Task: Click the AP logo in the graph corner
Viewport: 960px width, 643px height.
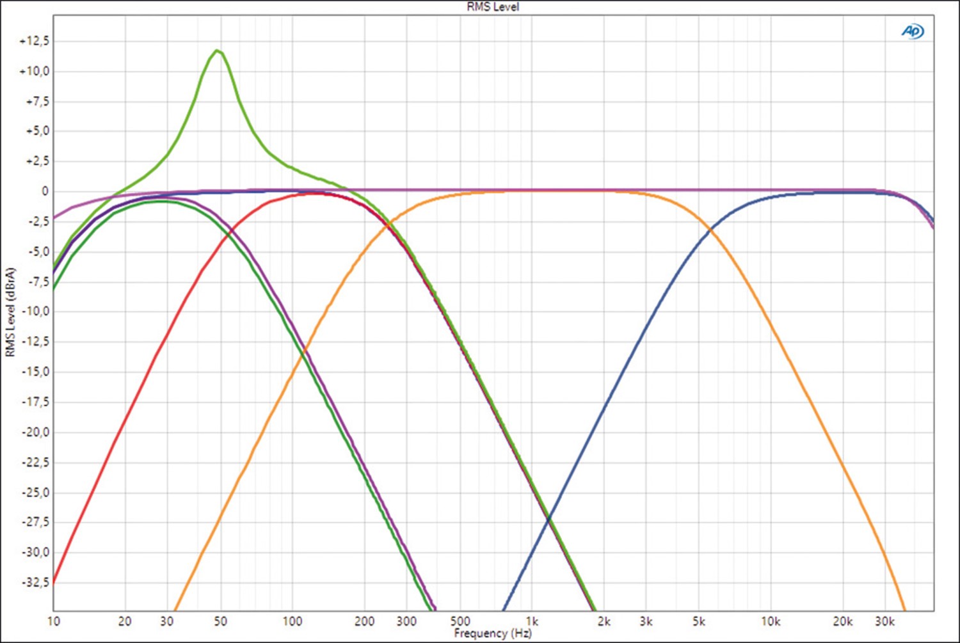Action: tap(912, 31)
